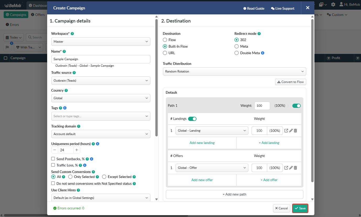The height and width of the screenshot is (217, 361).
Task: Select the Meta redirect mode
Action: [237, 46]
